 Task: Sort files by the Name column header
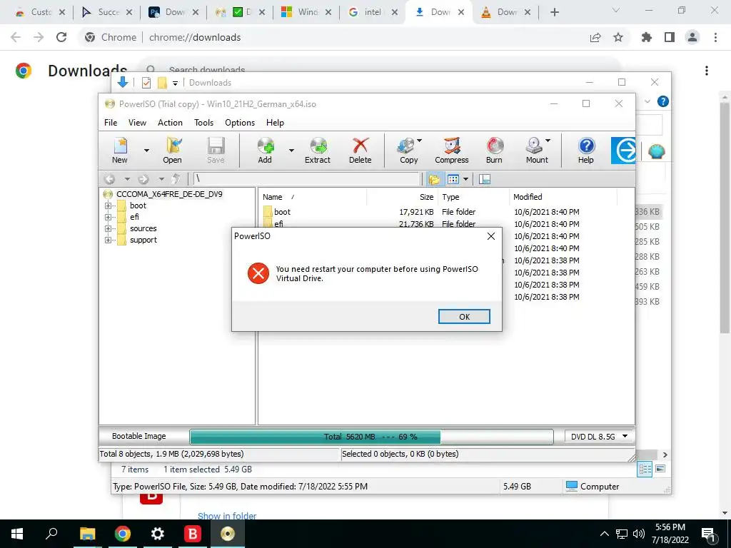click(x=312, y=197)
